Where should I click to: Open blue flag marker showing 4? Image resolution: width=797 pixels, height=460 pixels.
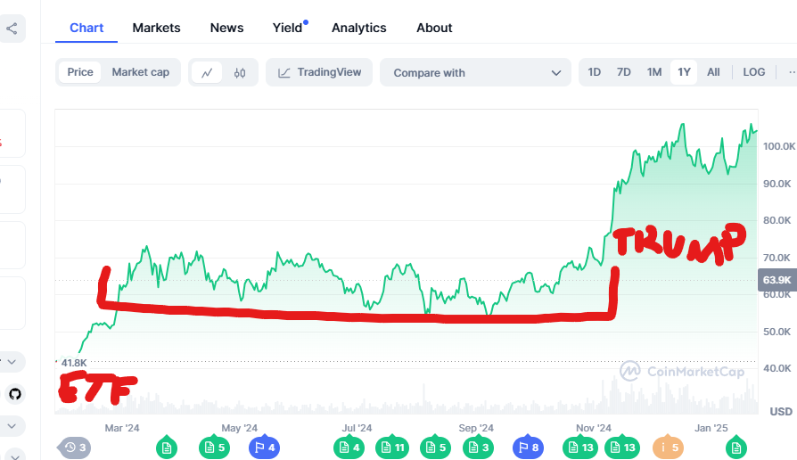(x=264, y=448)
